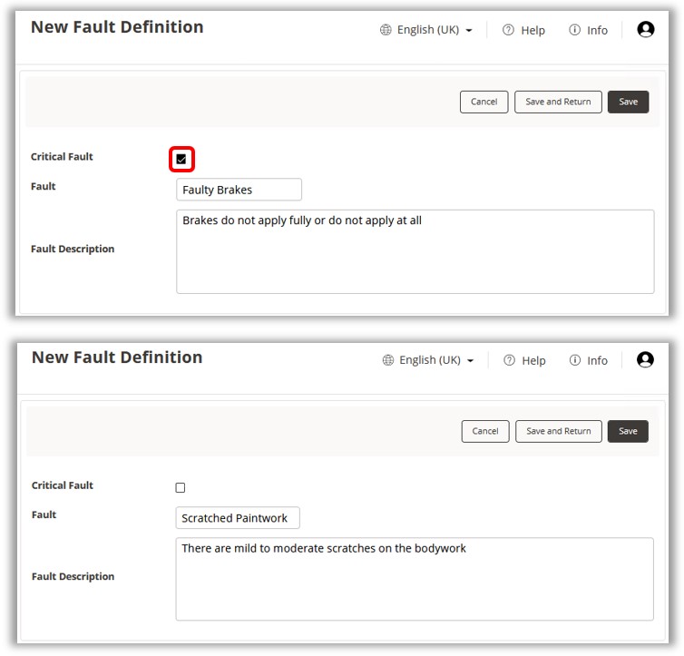The image size is (684, 656).
Task: Click the Info icon in the top form
Action: (574, 30)
